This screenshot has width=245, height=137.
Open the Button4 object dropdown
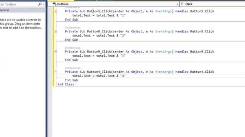tap(178, 4)
